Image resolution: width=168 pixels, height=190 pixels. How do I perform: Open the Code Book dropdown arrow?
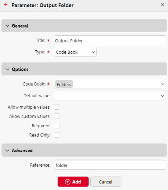point(162,84)
